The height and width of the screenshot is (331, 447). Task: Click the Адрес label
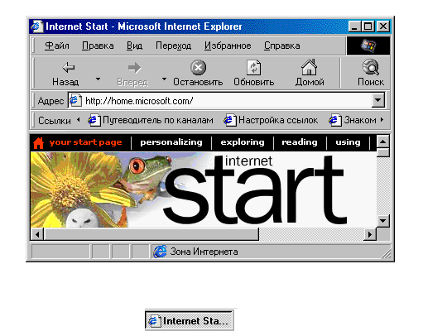[50, 101]
